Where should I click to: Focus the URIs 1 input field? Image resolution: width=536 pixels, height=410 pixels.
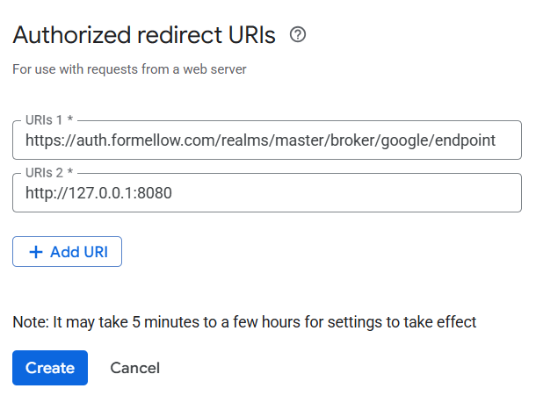point(267,140)
